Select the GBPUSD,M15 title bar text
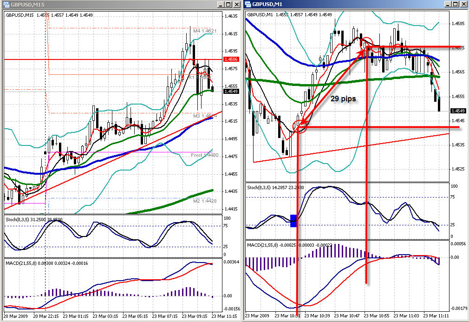 point(27,5)
